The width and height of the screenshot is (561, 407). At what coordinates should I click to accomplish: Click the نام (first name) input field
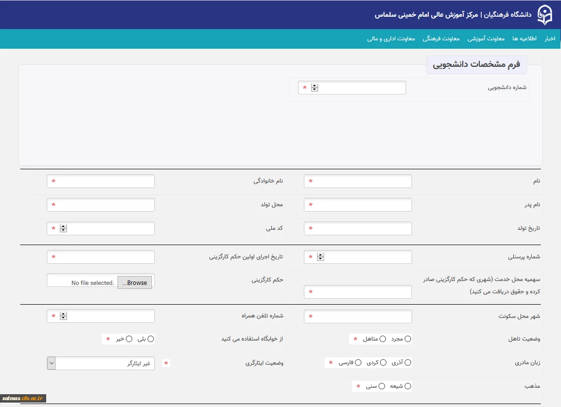[x=357, y=181]
